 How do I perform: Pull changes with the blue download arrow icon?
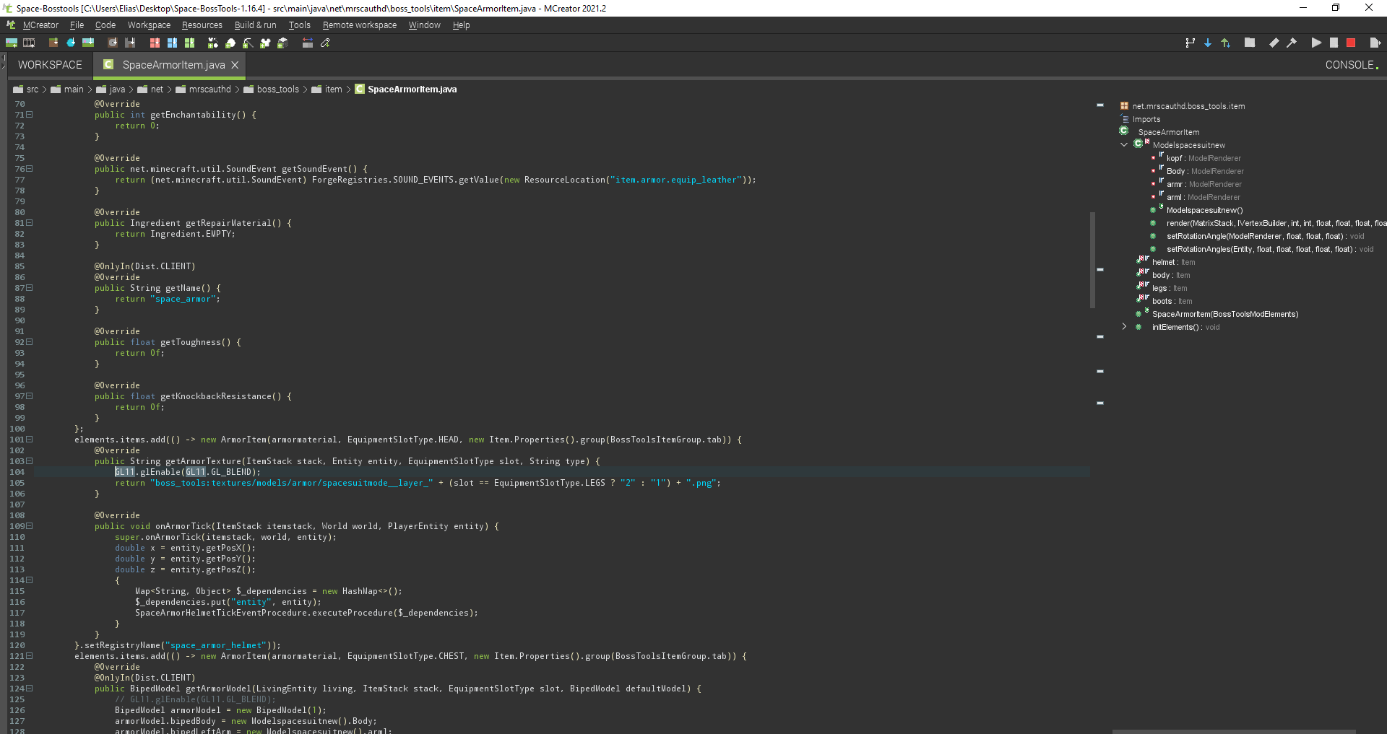click(x=1208, y=43)
